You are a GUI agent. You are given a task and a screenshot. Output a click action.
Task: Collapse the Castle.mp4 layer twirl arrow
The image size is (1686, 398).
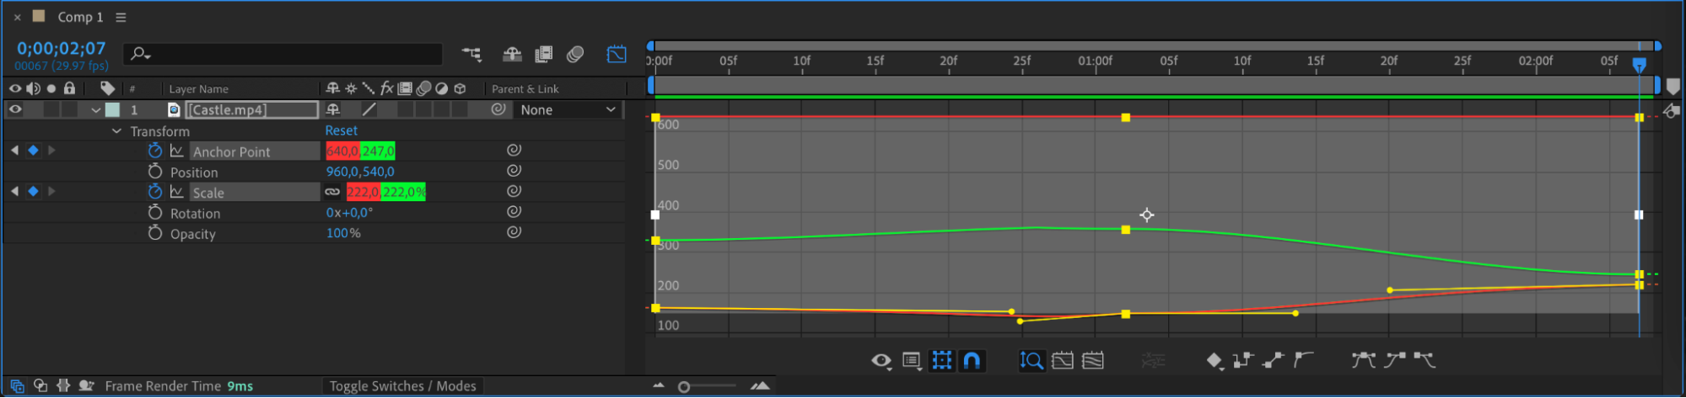[95, 110]
